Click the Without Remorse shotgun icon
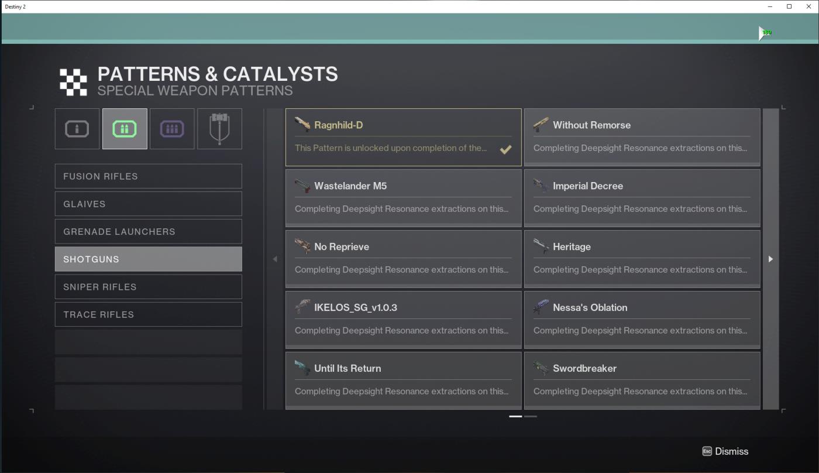 tap(541, 125)
